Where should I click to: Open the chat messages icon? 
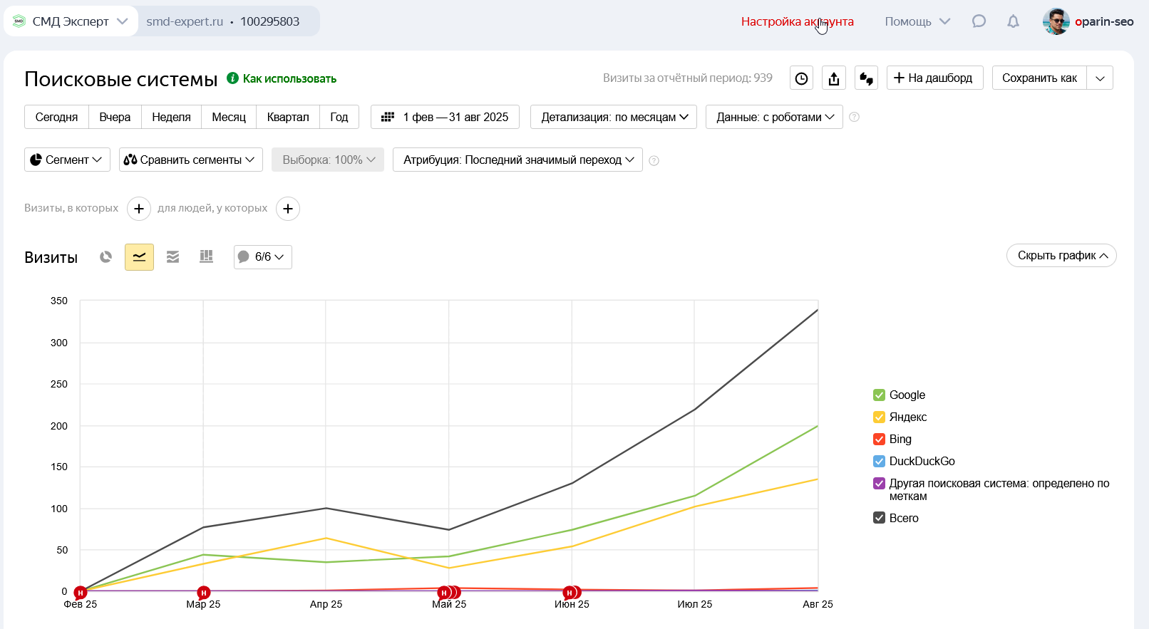pos(979,21)
